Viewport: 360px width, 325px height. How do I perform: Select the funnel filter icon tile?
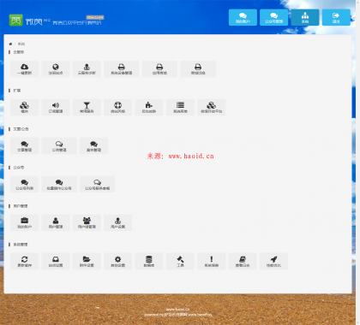point(87,107)
